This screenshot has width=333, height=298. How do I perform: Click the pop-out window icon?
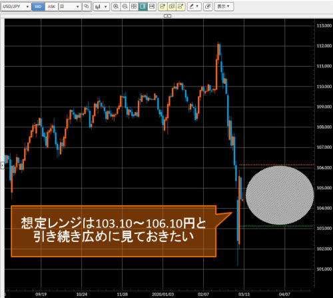208,7
